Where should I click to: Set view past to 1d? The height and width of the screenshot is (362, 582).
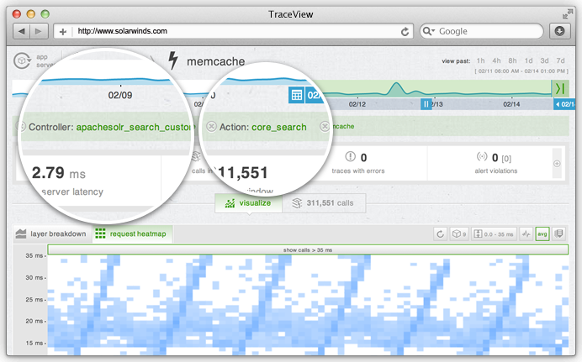pos(528,60)
